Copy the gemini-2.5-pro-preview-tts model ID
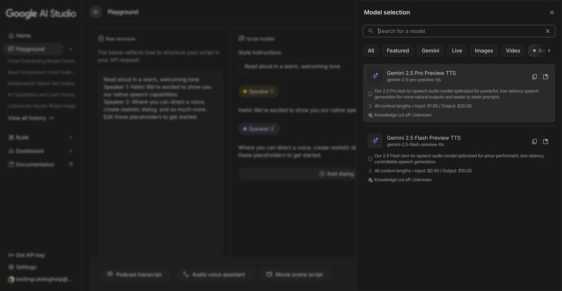The height and width of the screenshot is (291, 562). [x=533, y=75]
